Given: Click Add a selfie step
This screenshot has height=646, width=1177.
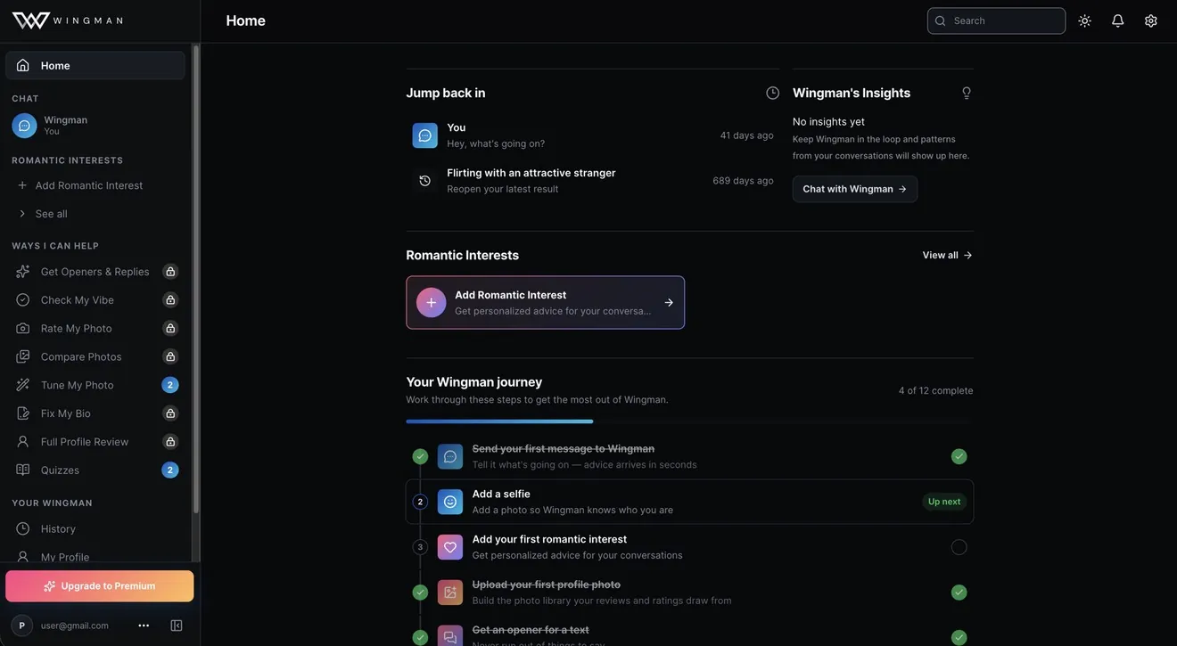Looking at the screenshot, I should coord(690,502).
